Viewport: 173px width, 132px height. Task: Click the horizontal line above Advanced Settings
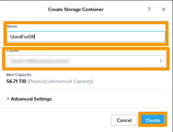click(x=86, y=90)
